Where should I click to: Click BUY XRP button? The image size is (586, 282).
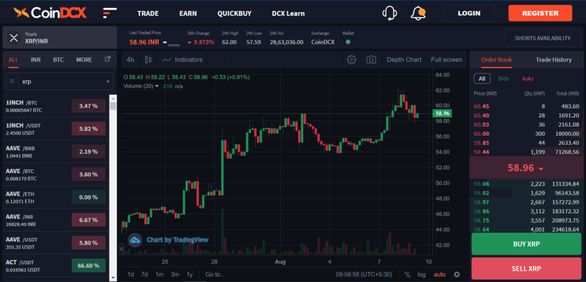click(x=526, y=244)
